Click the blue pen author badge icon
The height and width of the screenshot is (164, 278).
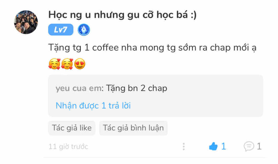pyautogui.click(x=84, y=30)
